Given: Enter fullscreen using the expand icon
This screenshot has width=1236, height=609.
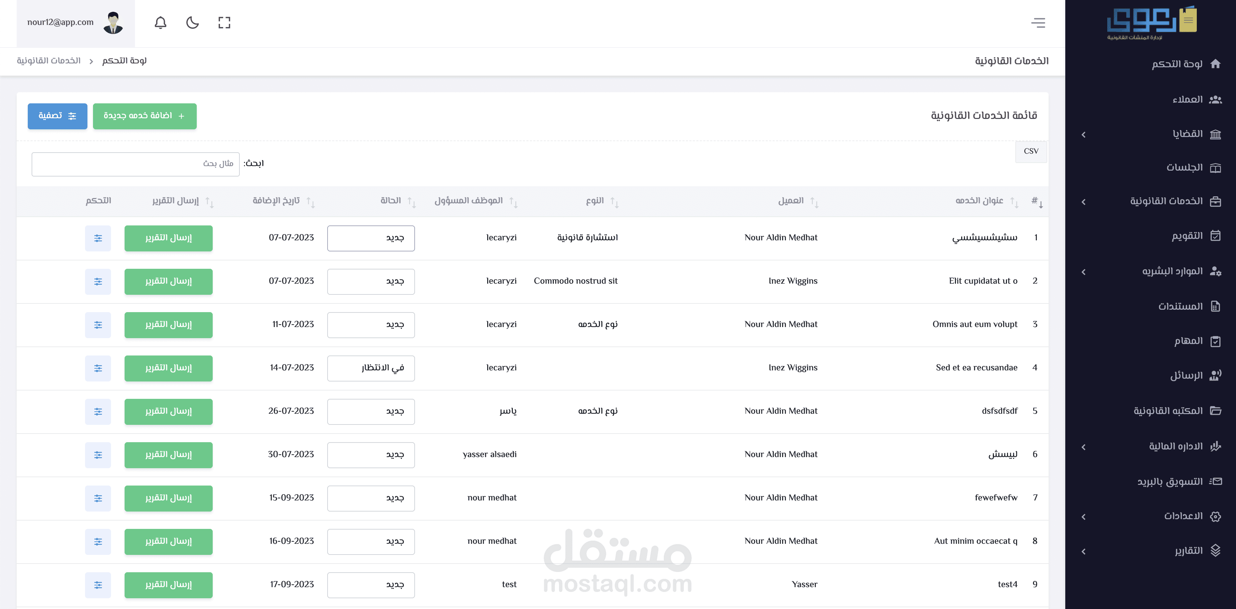Looking at the screenshot, I should tap(224, 23).
